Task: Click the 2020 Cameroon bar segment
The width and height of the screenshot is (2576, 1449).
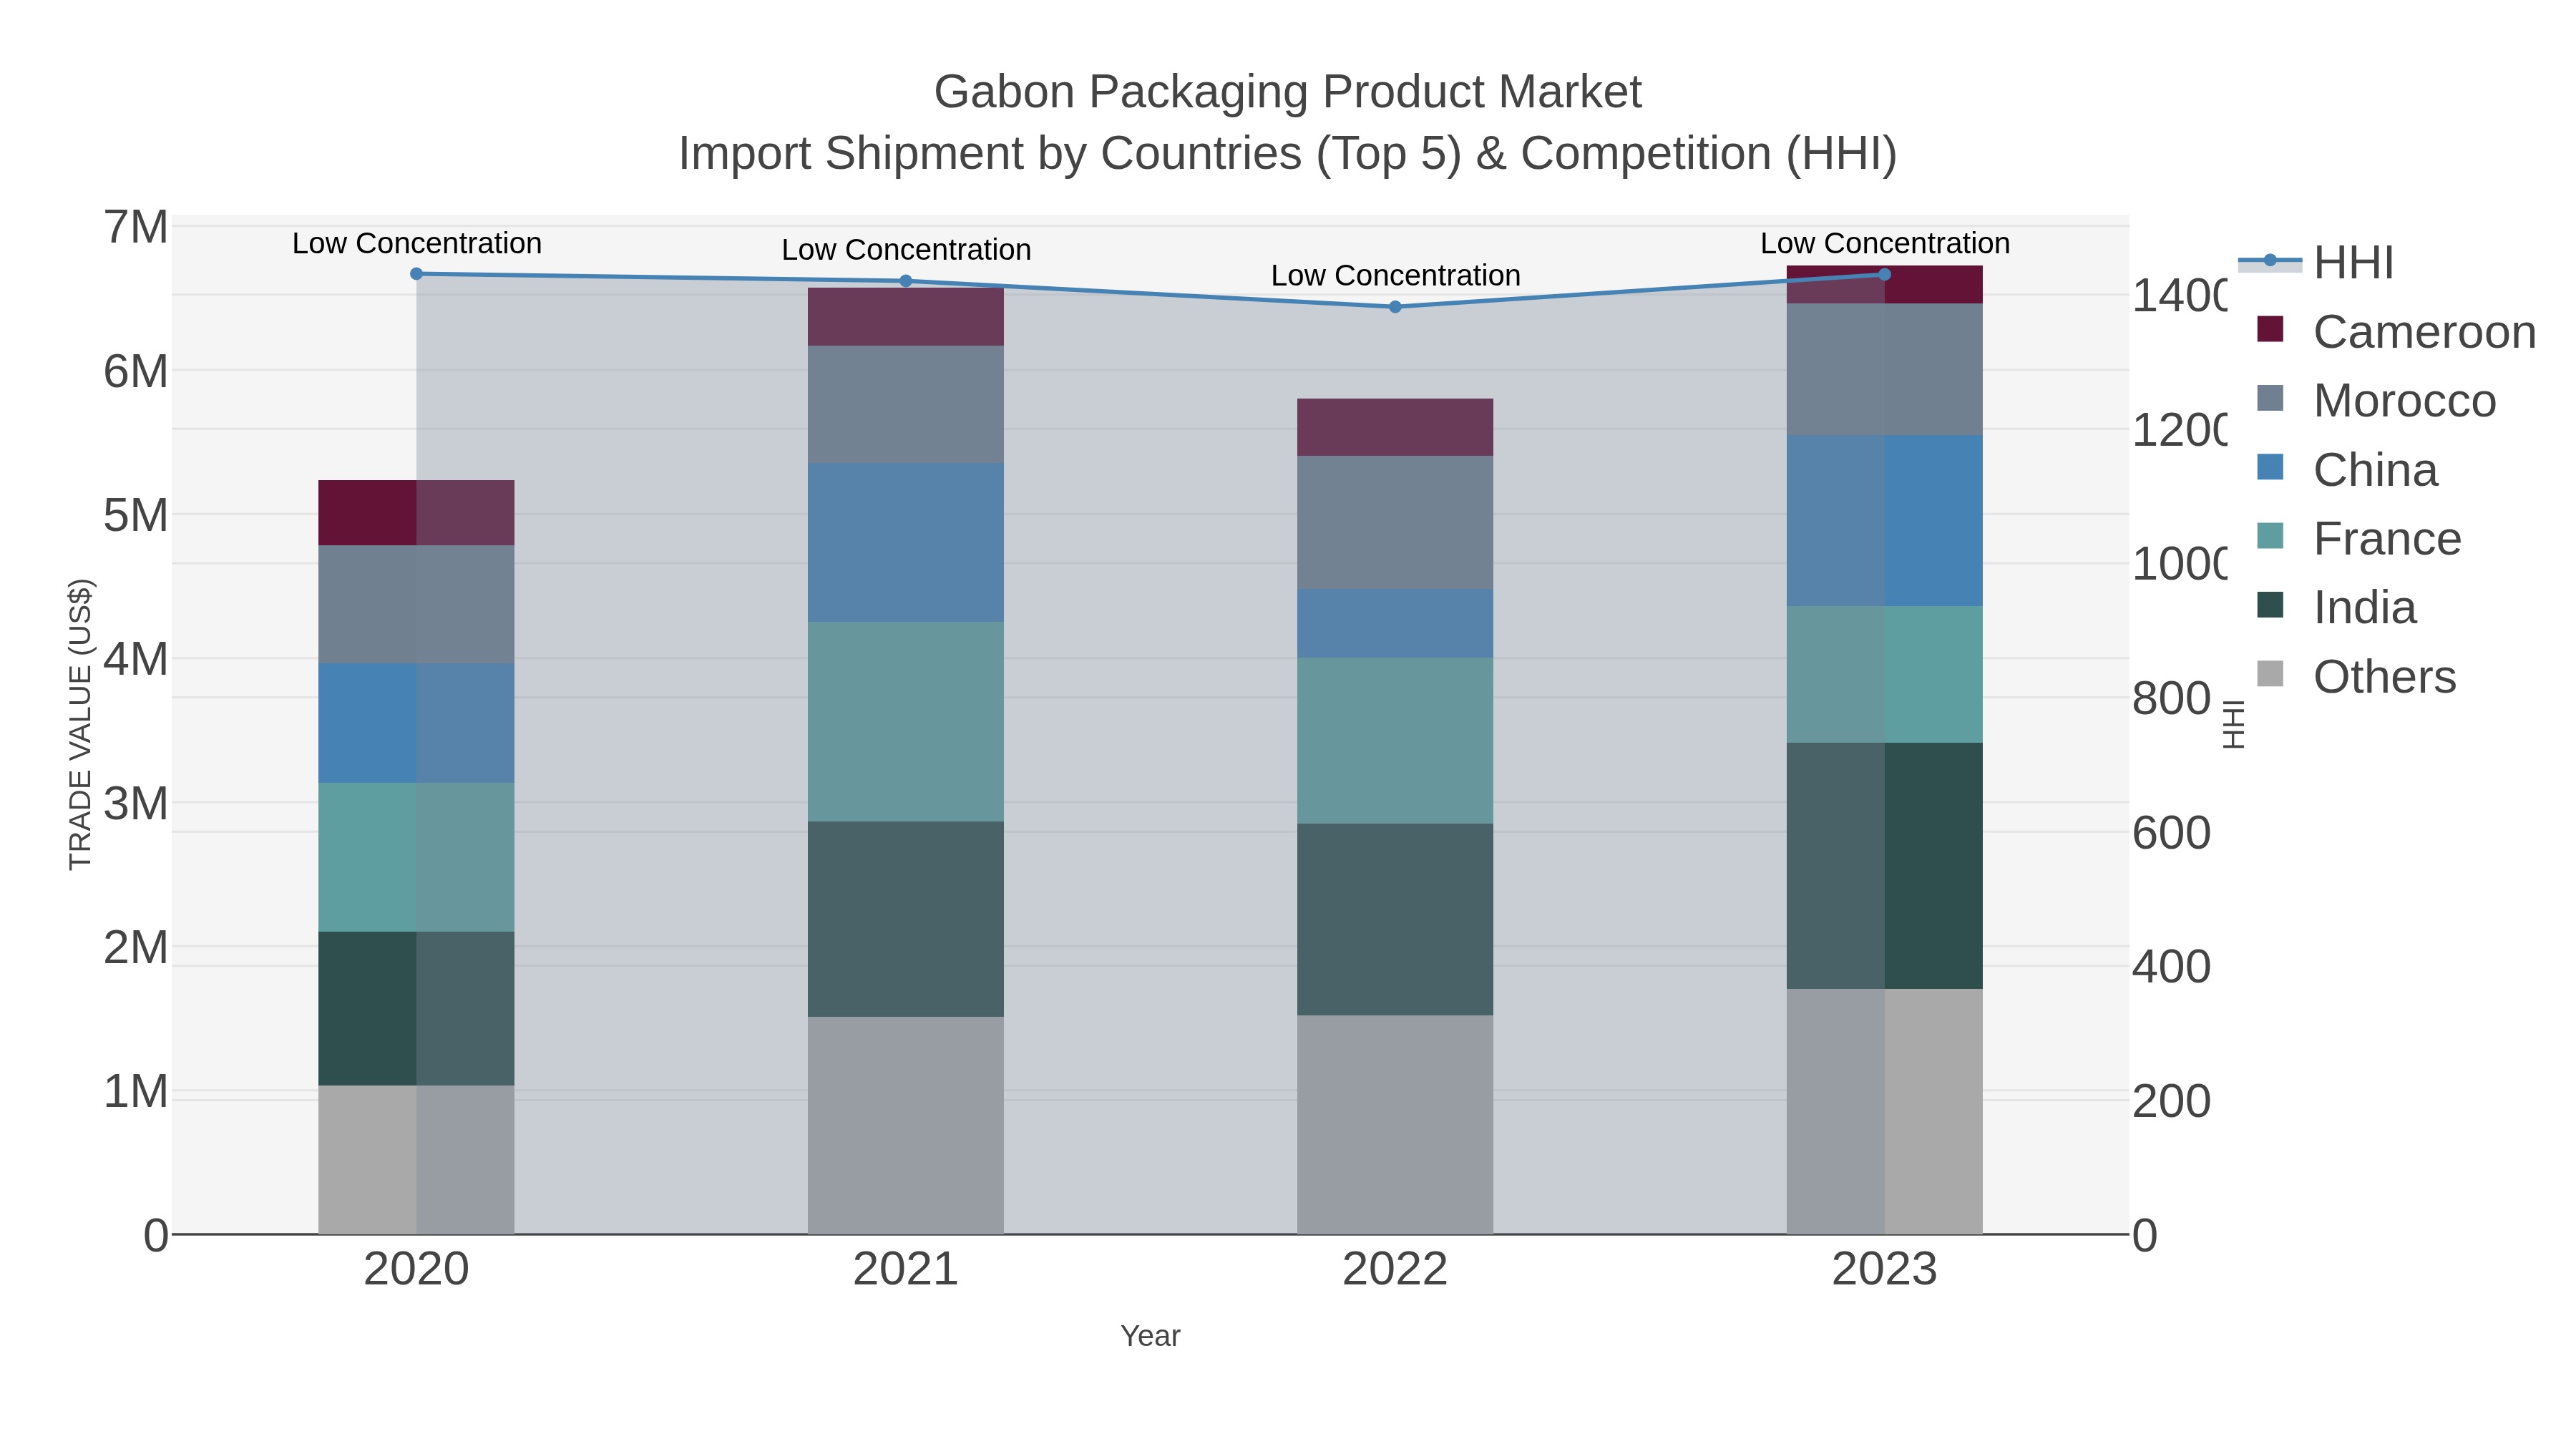Action: [x=416, y=513]
